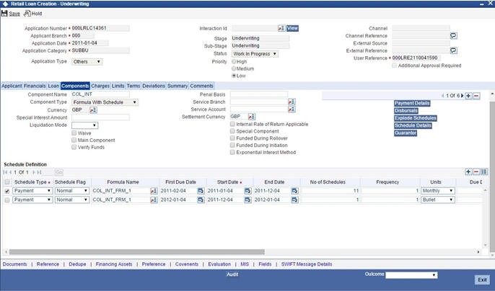Select High priority radio button

pos(234,61)
